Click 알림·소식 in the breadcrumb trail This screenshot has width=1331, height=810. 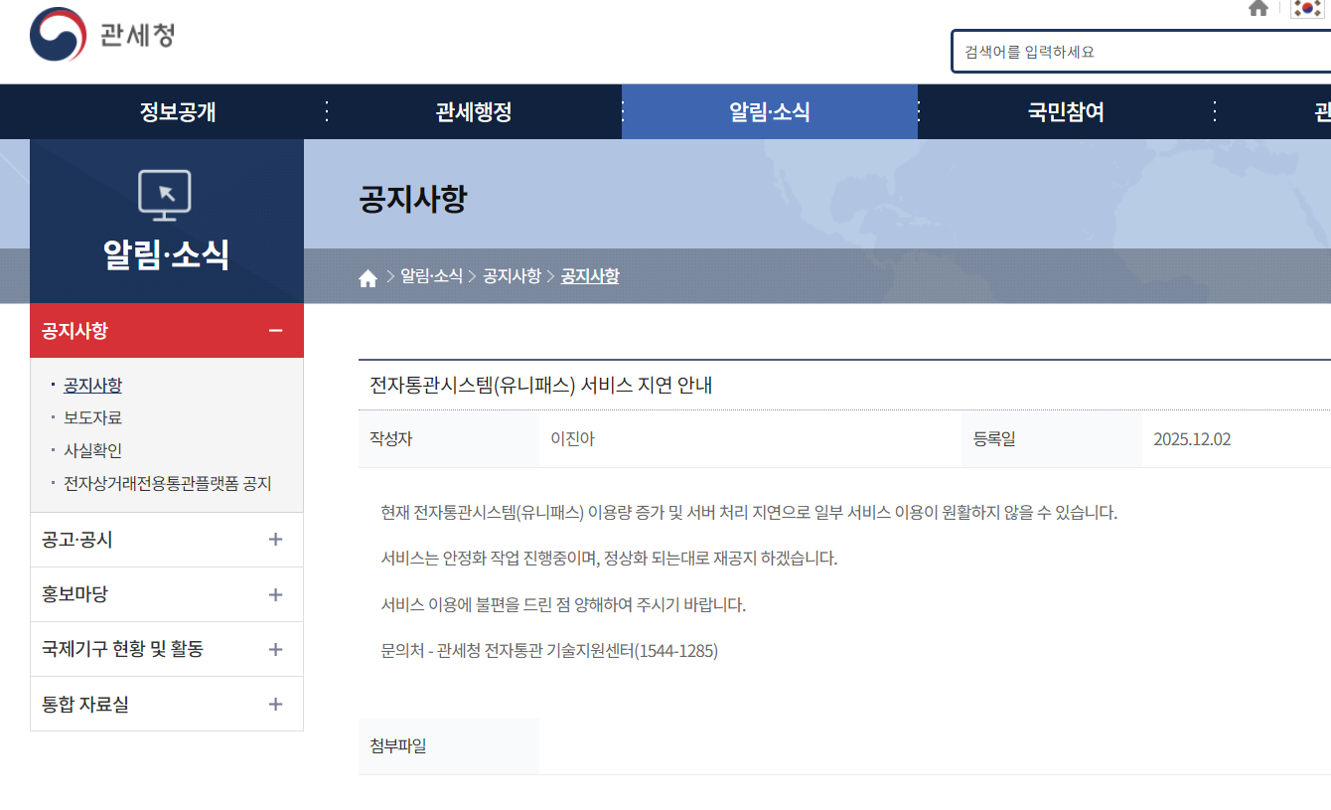[431, 276]
